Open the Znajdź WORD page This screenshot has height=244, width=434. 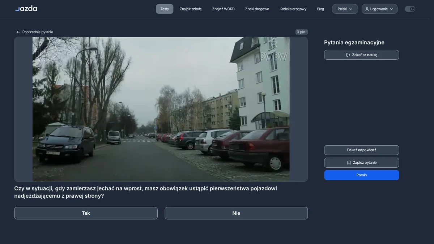point(224,9)
